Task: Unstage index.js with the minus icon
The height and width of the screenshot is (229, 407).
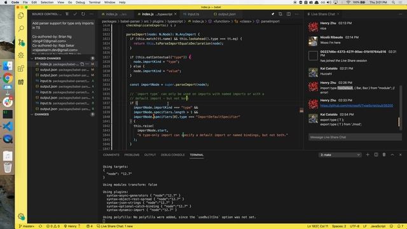Action: point(87,64)
